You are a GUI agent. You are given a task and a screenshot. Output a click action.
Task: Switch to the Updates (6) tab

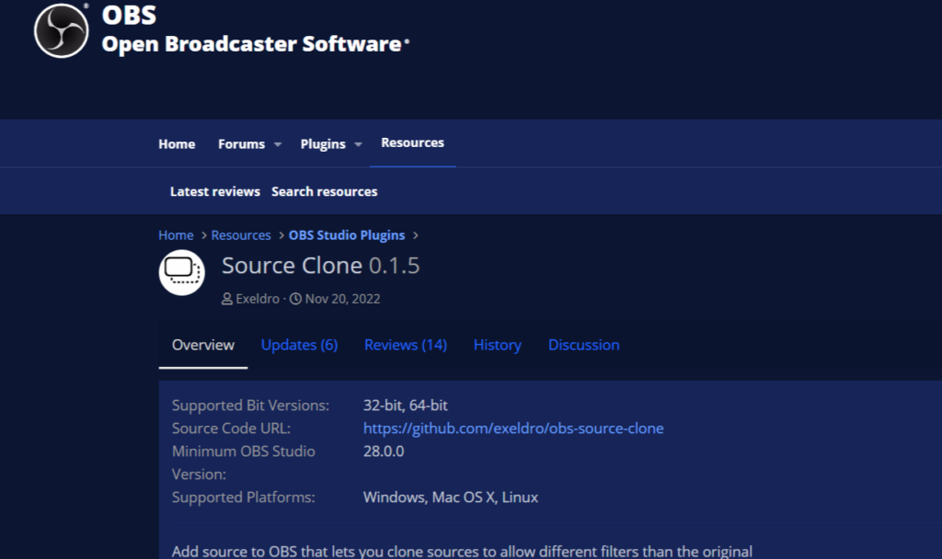[x=299, y=346]
